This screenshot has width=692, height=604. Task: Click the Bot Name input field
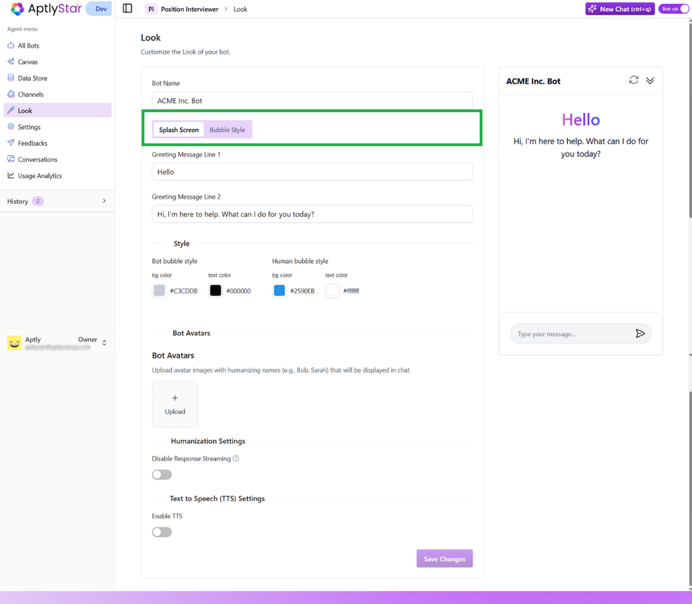coord(312,101)
